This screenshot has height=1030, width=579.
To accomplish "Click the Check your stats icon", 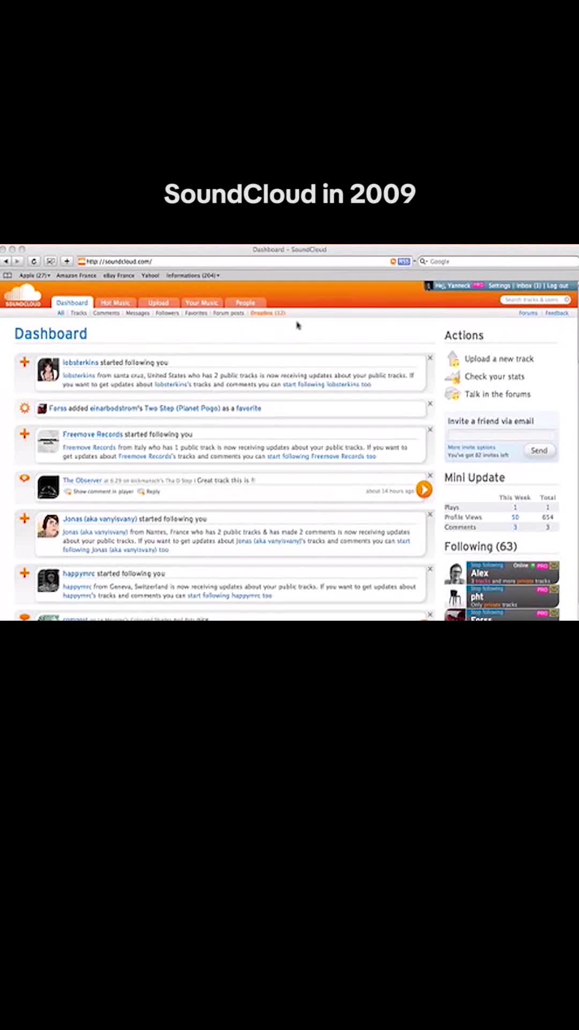I will tap(453, 377).
